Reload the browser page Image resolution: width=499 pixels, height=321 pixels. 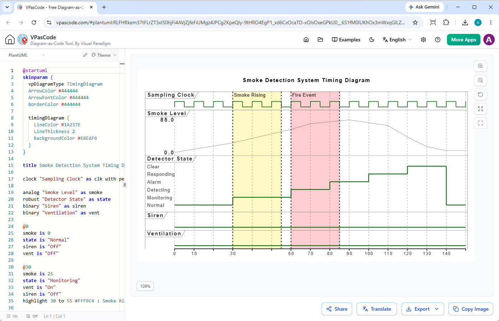[x=34, y=22]
